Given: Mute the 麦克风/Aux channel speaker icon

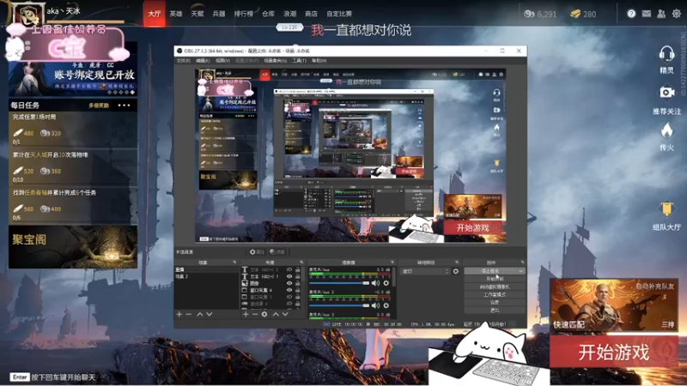Looking at the screenshot, I should click(375, 283).
